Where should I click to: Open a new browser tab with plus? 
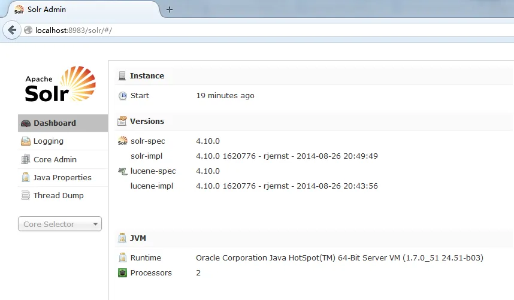(170, 10)
